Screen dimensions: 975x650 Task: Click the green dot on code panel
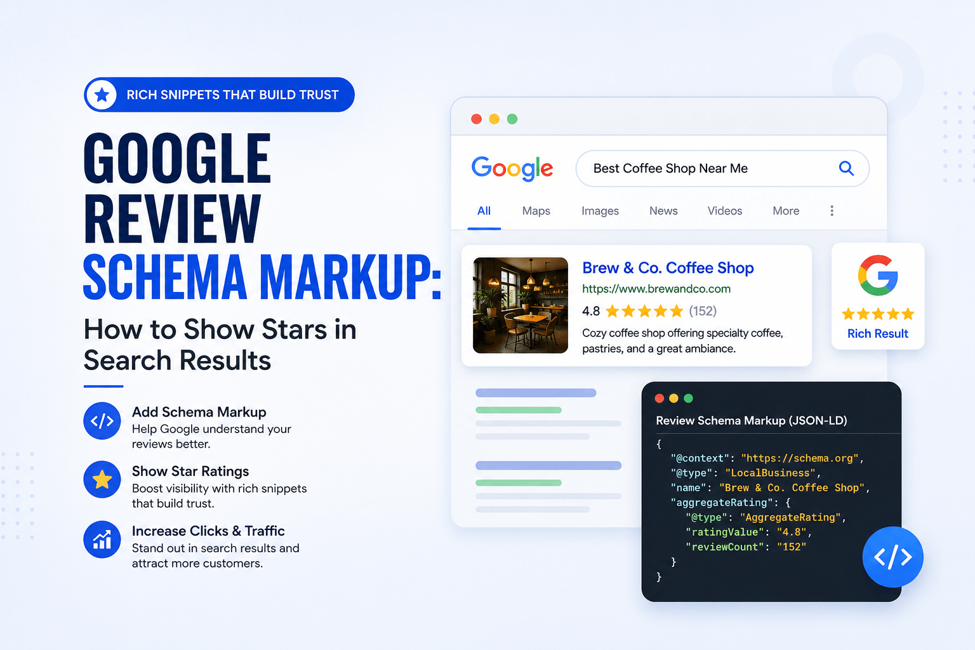[x=689, y=398]
